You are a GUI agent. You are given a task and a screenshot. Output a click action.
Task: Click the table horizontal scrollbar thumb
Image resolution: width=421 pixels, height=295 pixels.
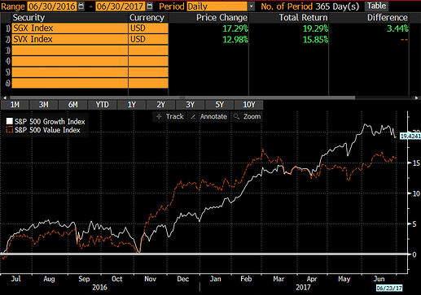point(182,98)
